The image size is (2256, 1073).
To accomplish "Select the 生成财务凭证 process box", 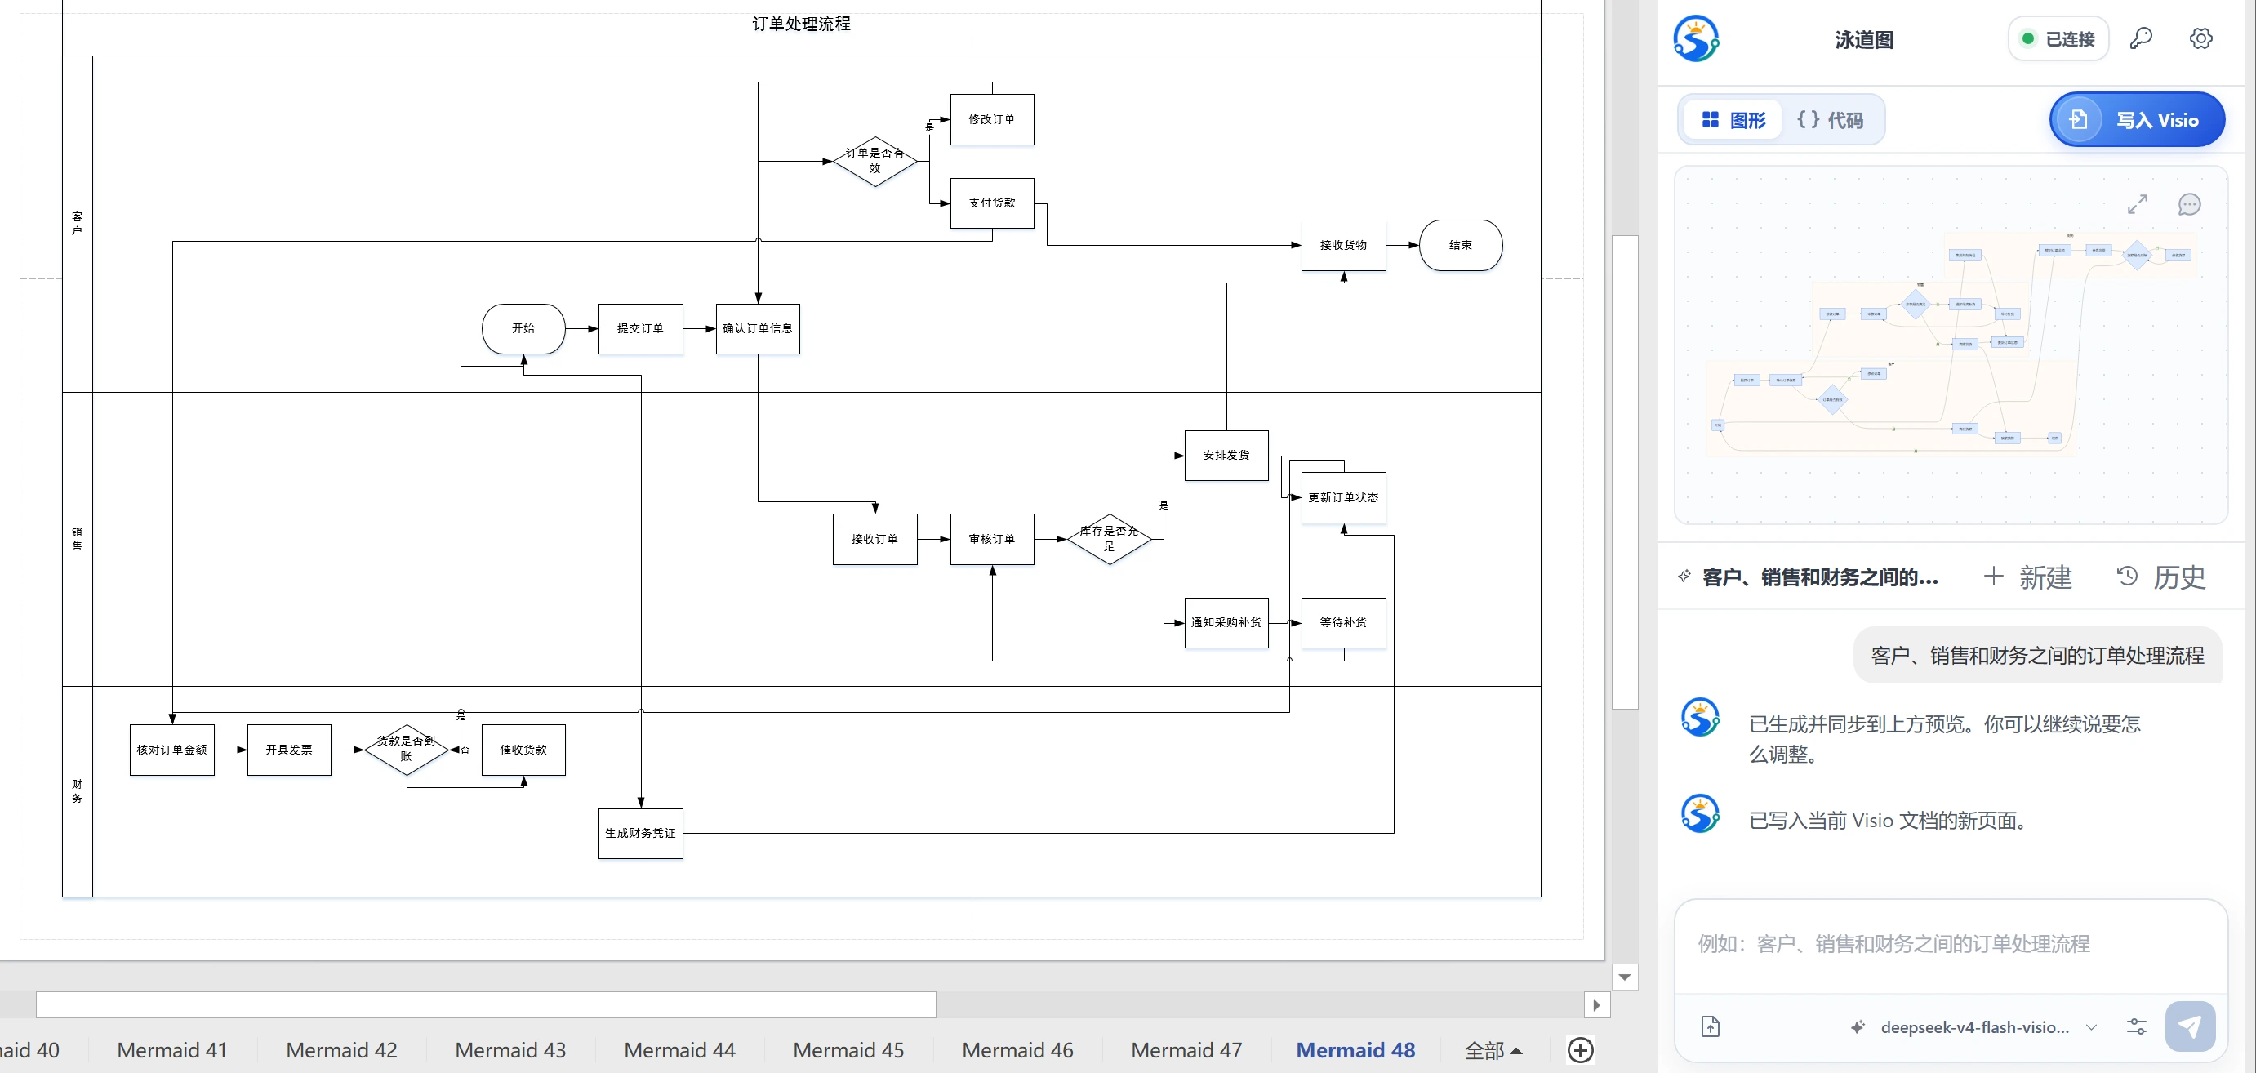I will coord(640,833).
